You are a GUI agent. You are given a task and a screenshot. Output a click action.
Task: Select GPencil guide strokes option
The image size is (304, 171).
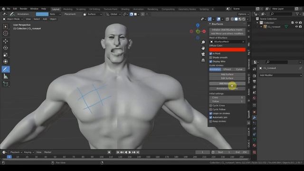pos(227,69)
